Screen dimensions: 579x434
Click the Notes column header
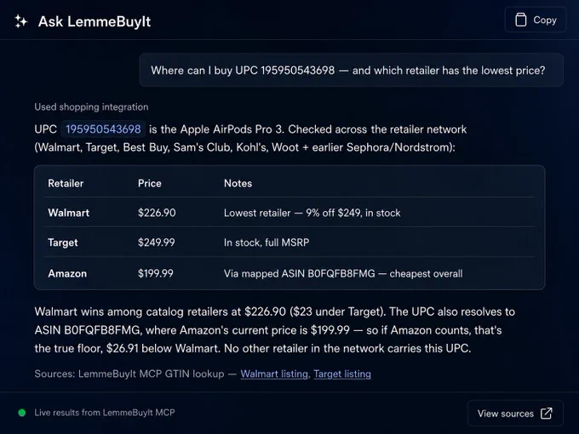pos(238,184)
